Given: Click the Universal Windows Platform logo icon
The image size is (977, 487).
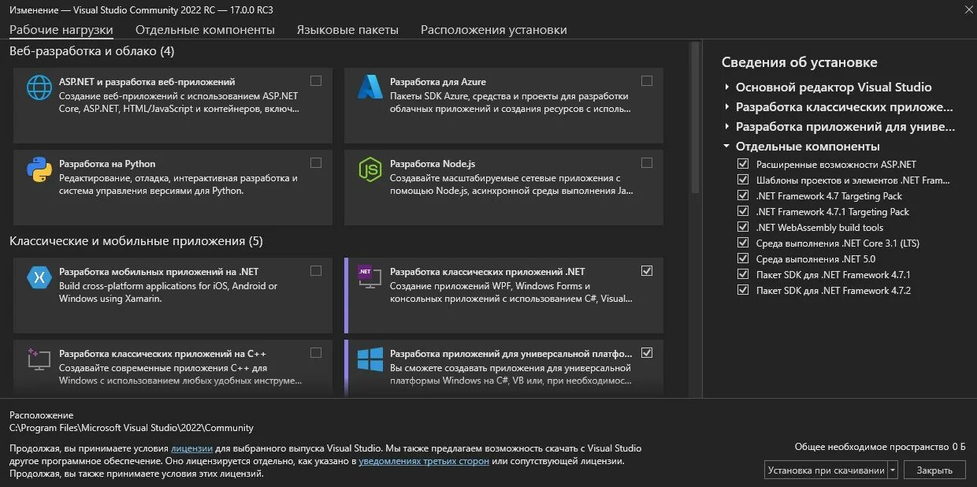Looking at the screenshot, I should point(370,359).
